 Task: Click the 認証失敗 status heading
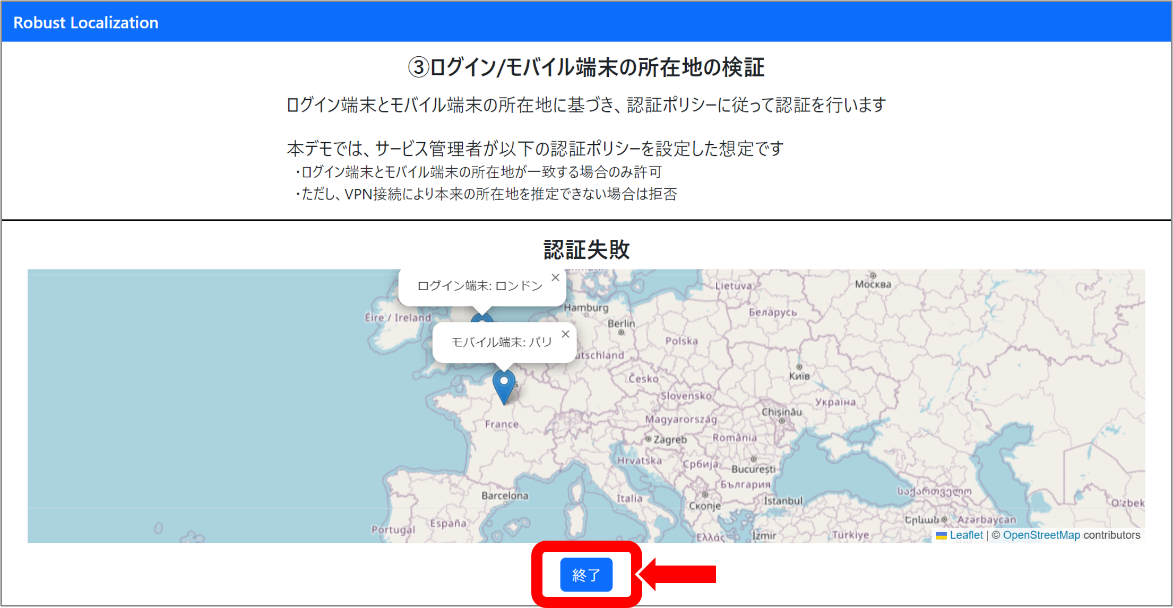coord(585,249)
